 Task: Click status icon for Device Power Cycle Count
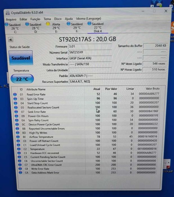pyautogui.click(x=17, y=124)
